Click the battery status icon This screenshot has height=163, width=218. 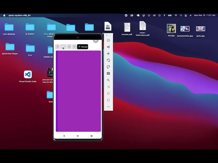(170, 15)
